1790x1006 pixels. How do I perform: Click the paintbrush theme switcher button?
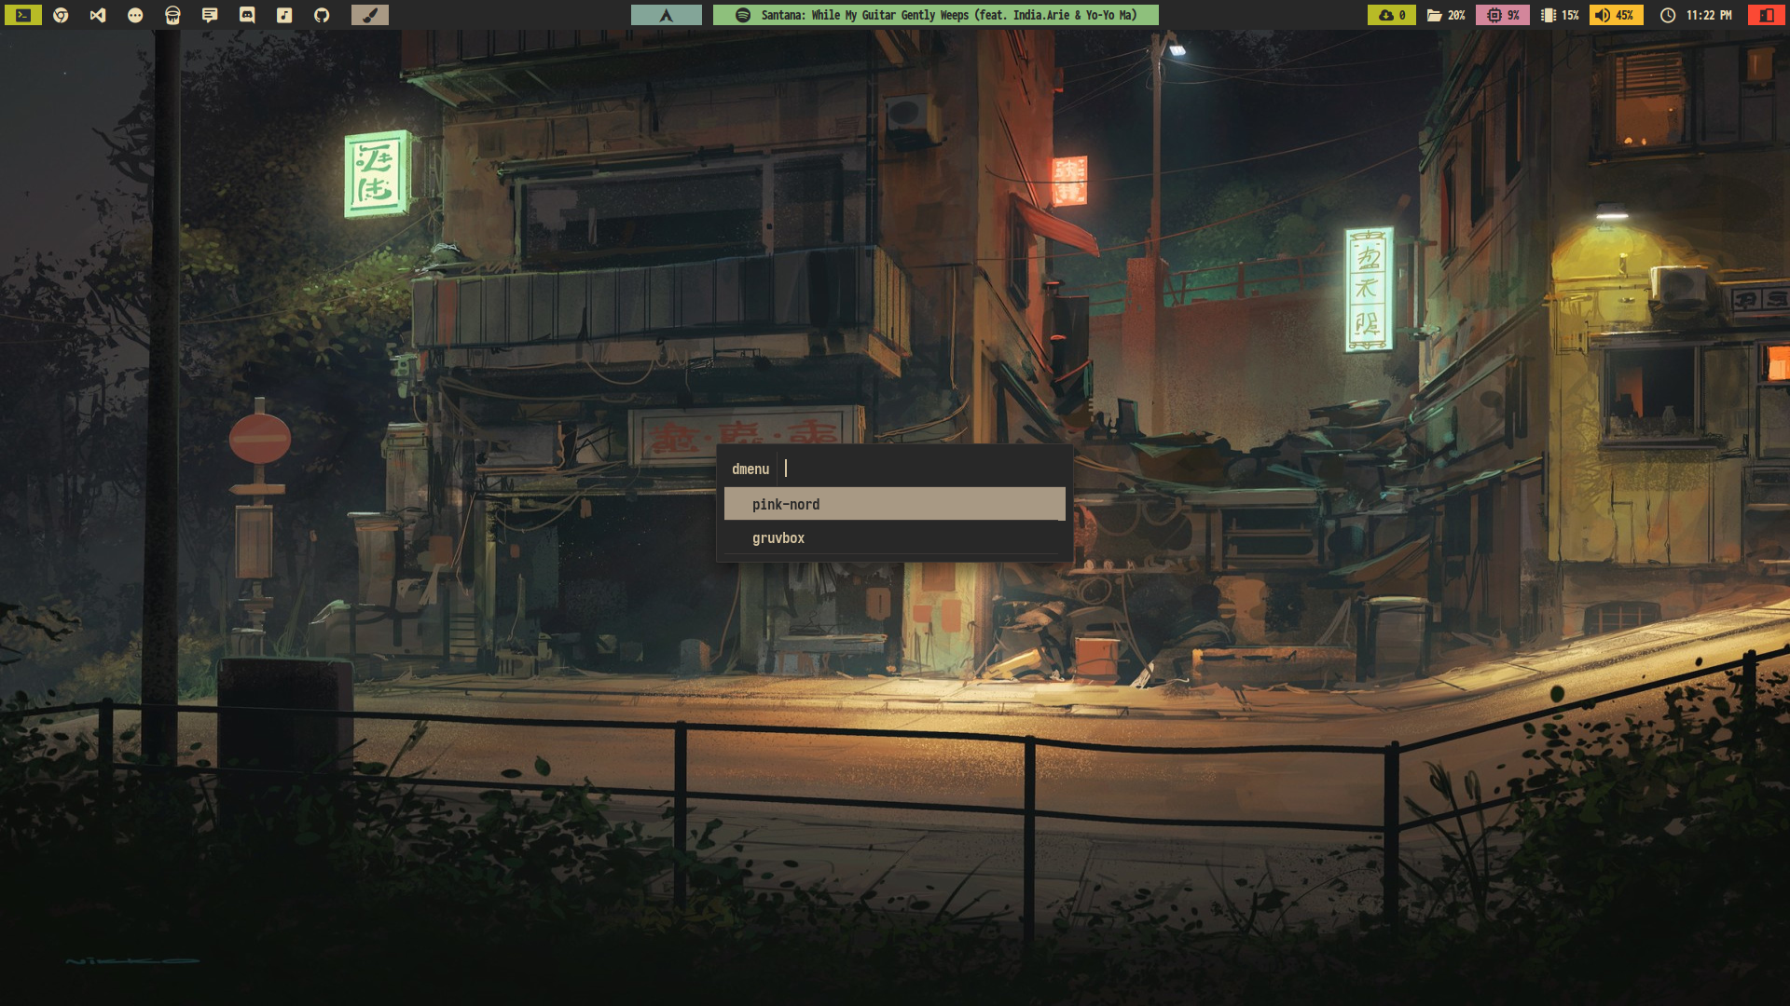pos(370,15)
